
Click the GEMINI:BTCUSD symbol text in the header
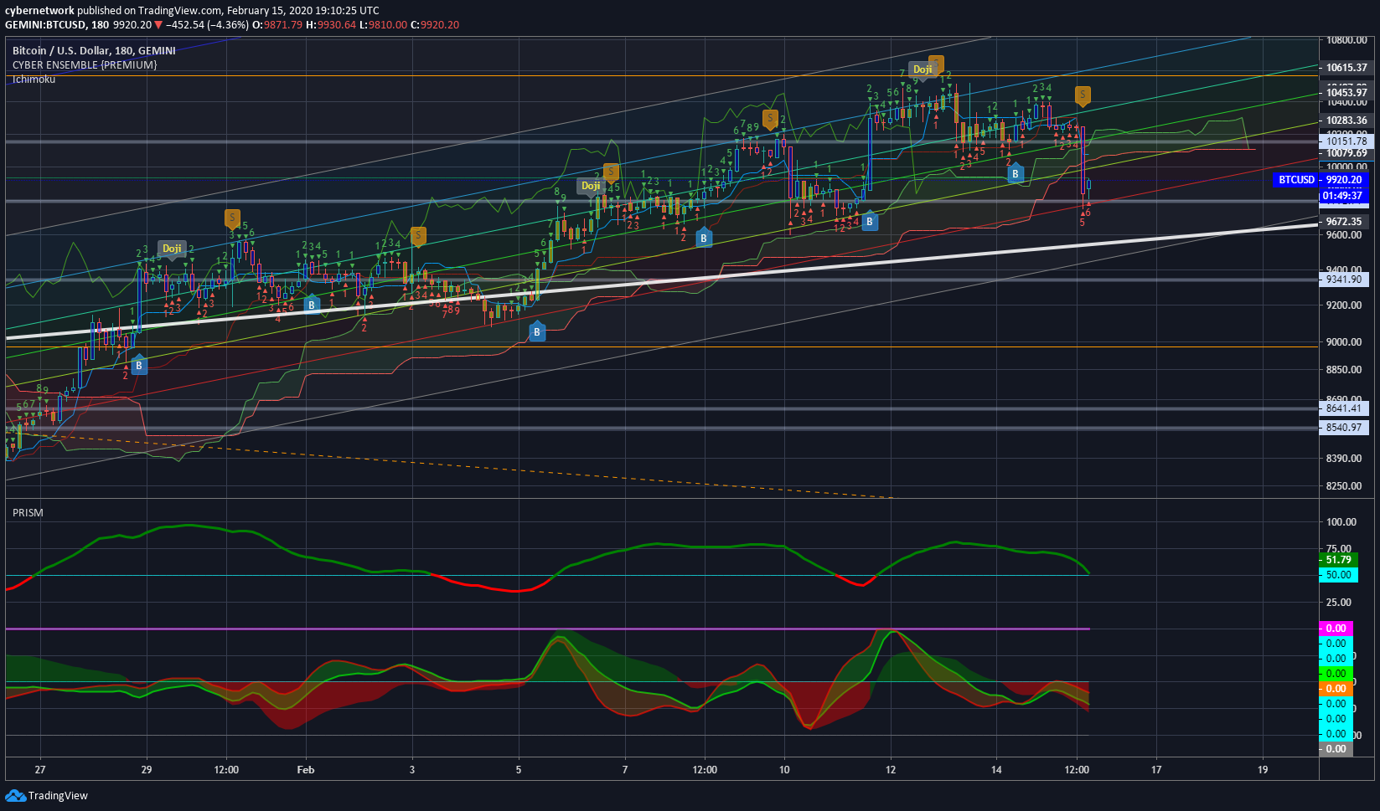[46, 25]
